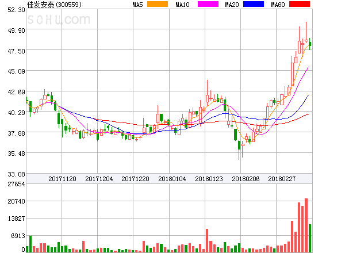Click the 20180227 date label
Image resolution: width=345 pixels, height=253 pixels.
tap(282, 179)
